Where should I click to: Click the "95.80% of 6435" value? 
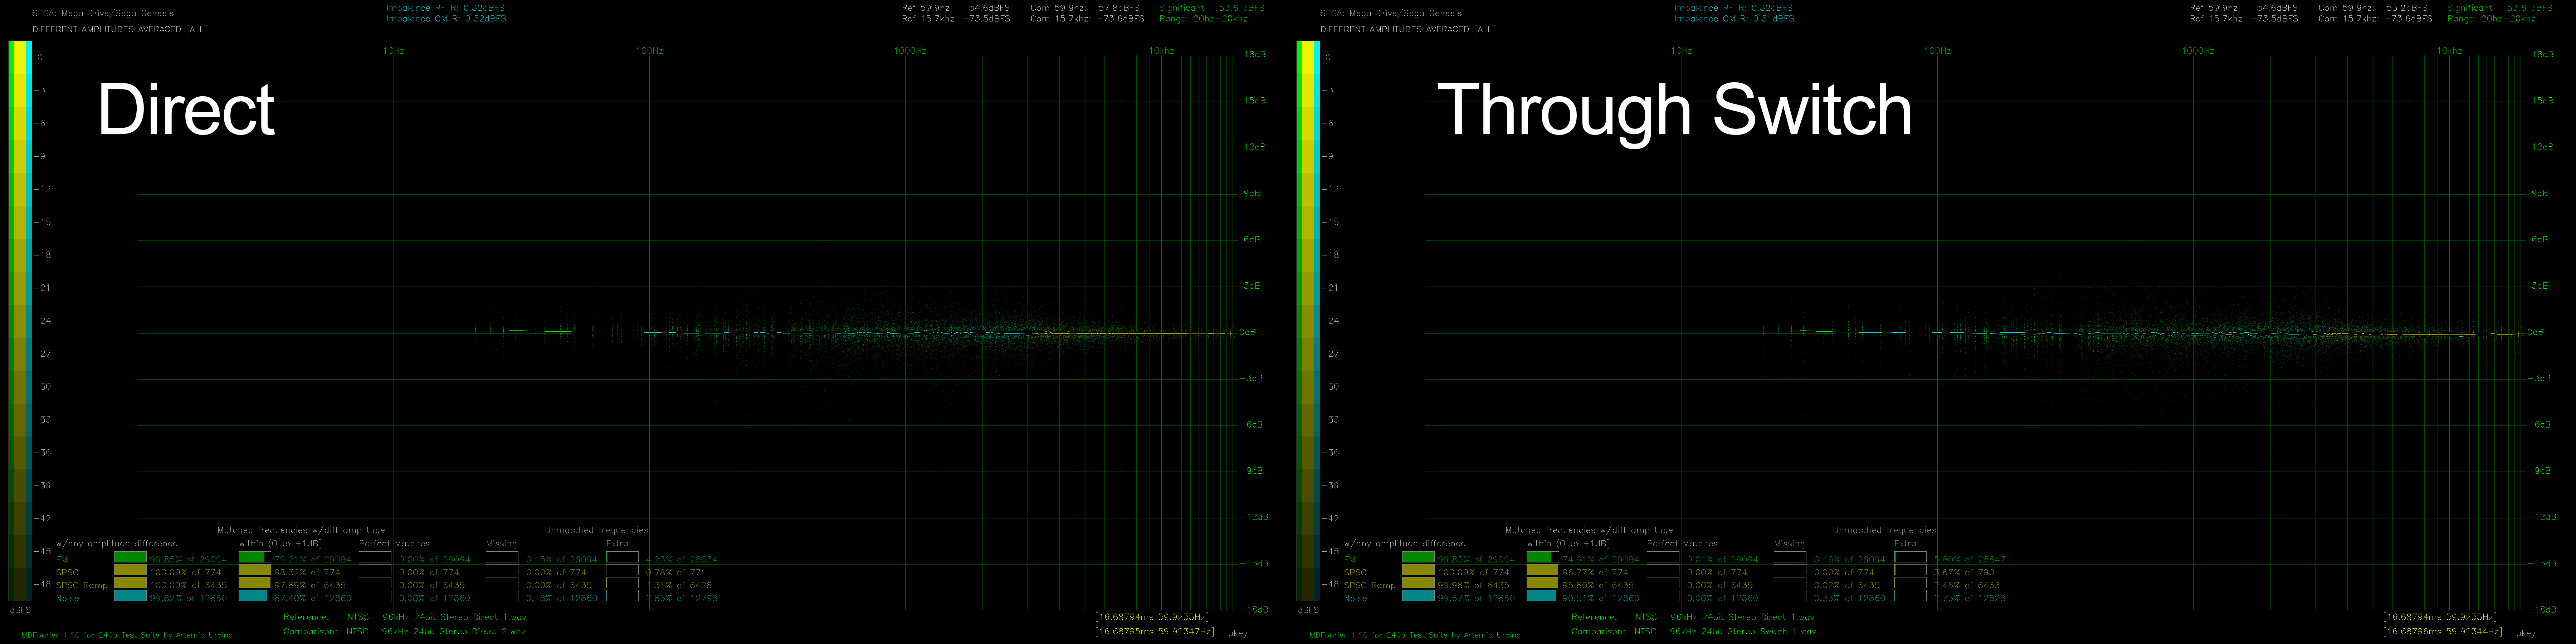coord(1598,586)
